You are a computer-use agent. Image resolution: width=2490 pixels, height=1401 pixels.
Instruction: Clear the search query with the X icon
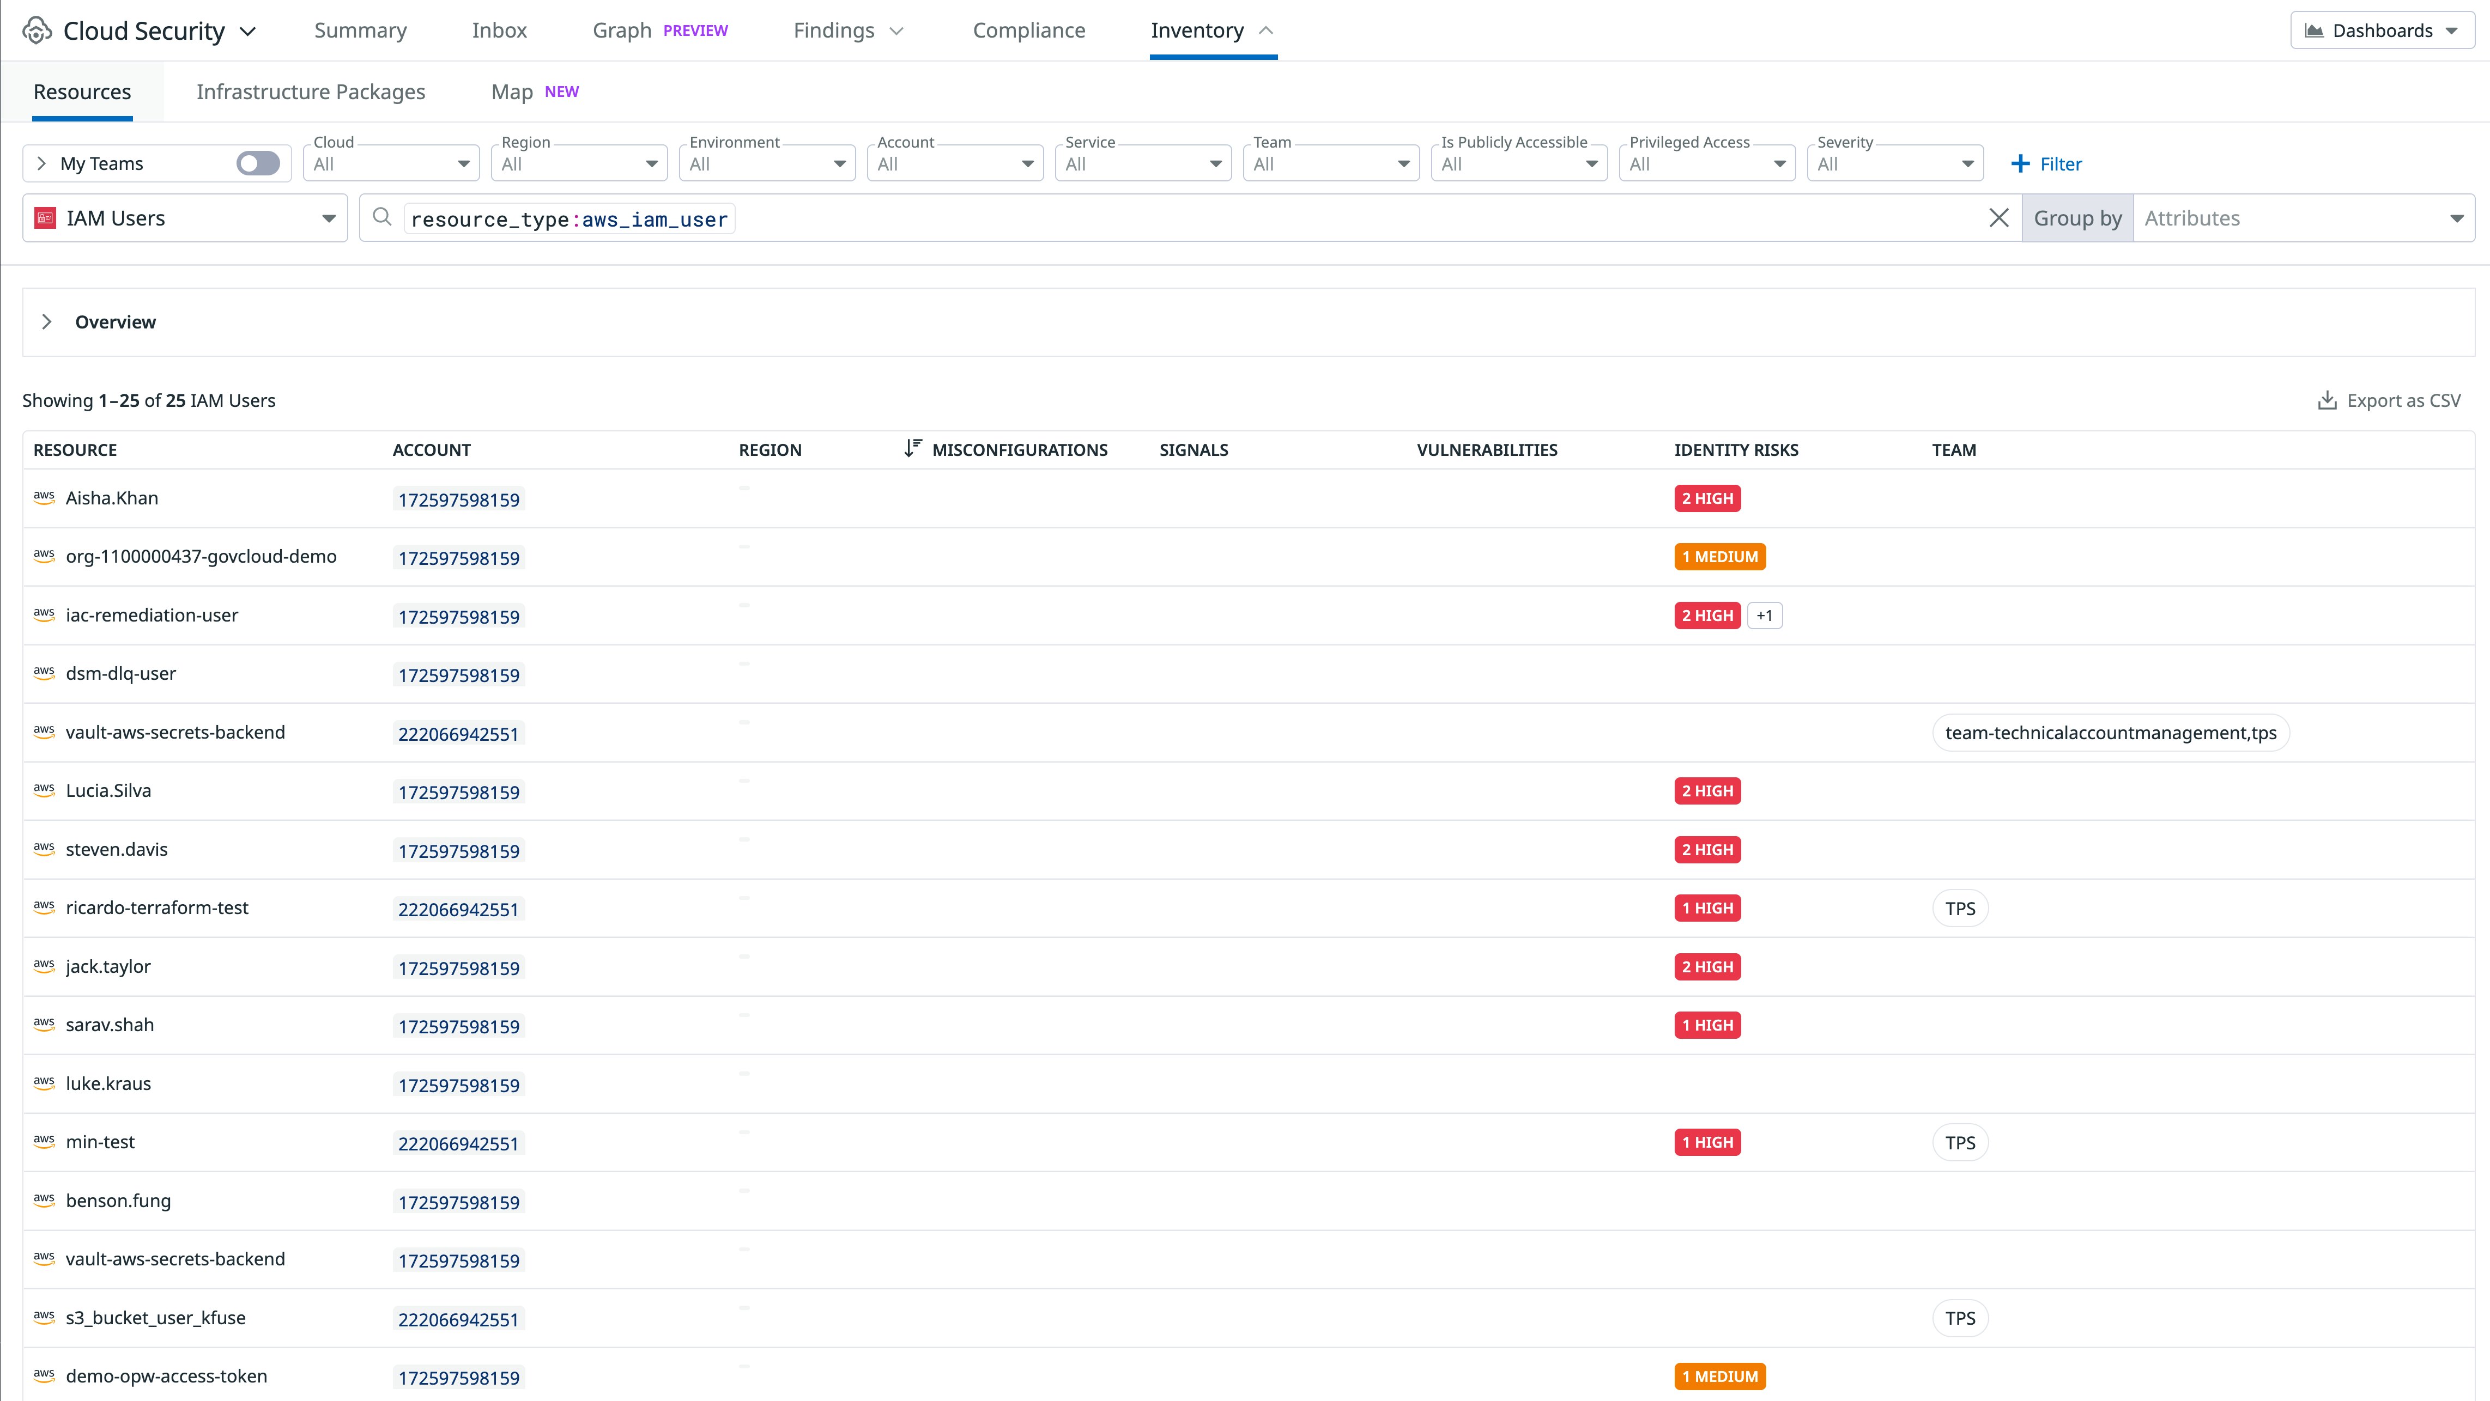[x=1999, y=217]
